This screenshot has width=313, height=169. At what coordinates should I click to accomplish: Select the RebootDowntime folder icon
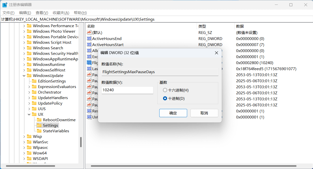pyautogui.click(x=39, y=120)
